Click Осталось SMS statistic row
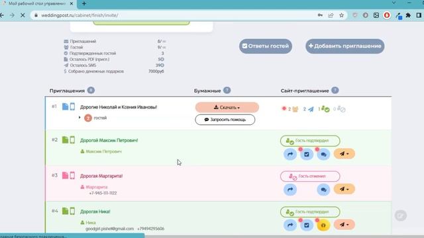This screenshot has height=238, width=424. [x=114, y=65]
